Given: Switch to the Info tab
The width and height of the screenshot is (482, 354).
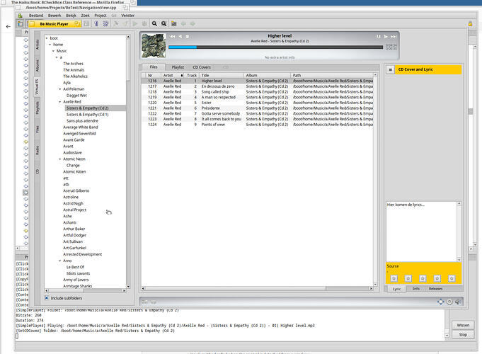Looking at the screenshot, I should click(416, 289).
